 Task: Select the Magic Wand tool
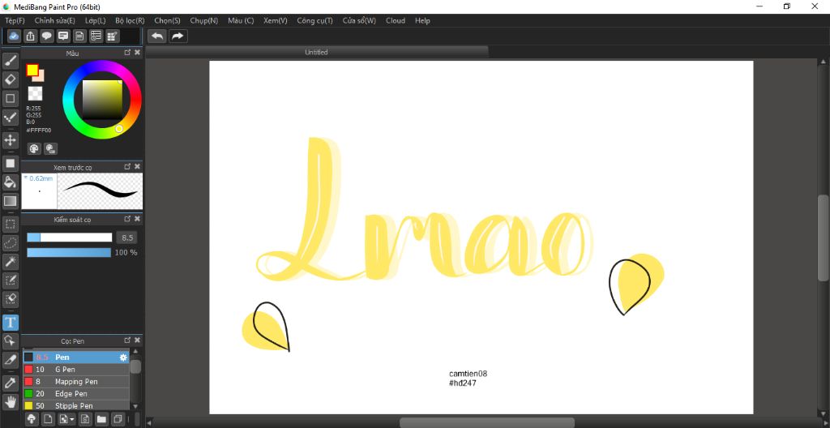[x=10, y=261]
